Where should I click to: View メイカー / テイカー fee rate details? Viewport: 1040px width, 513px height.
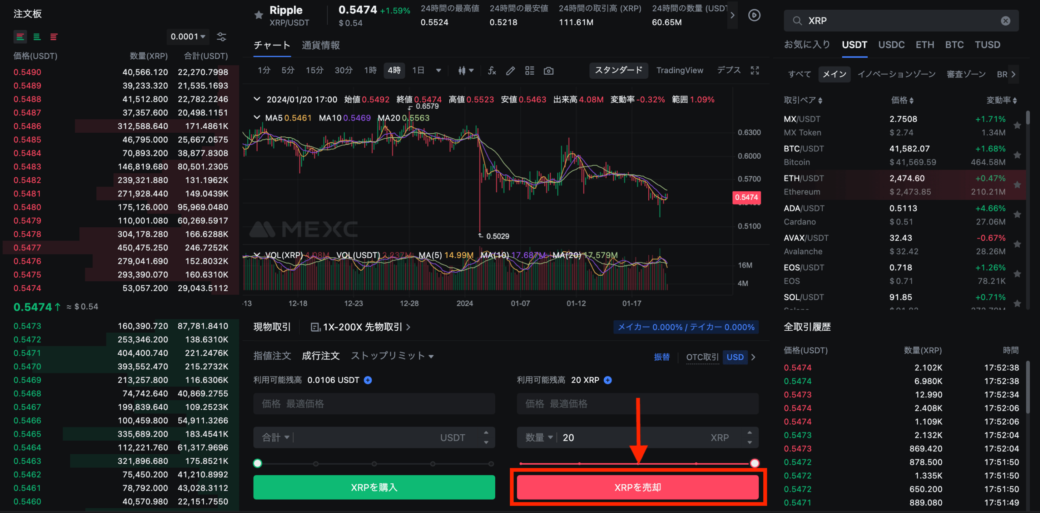pyautogui.click(x=686, y=327)
